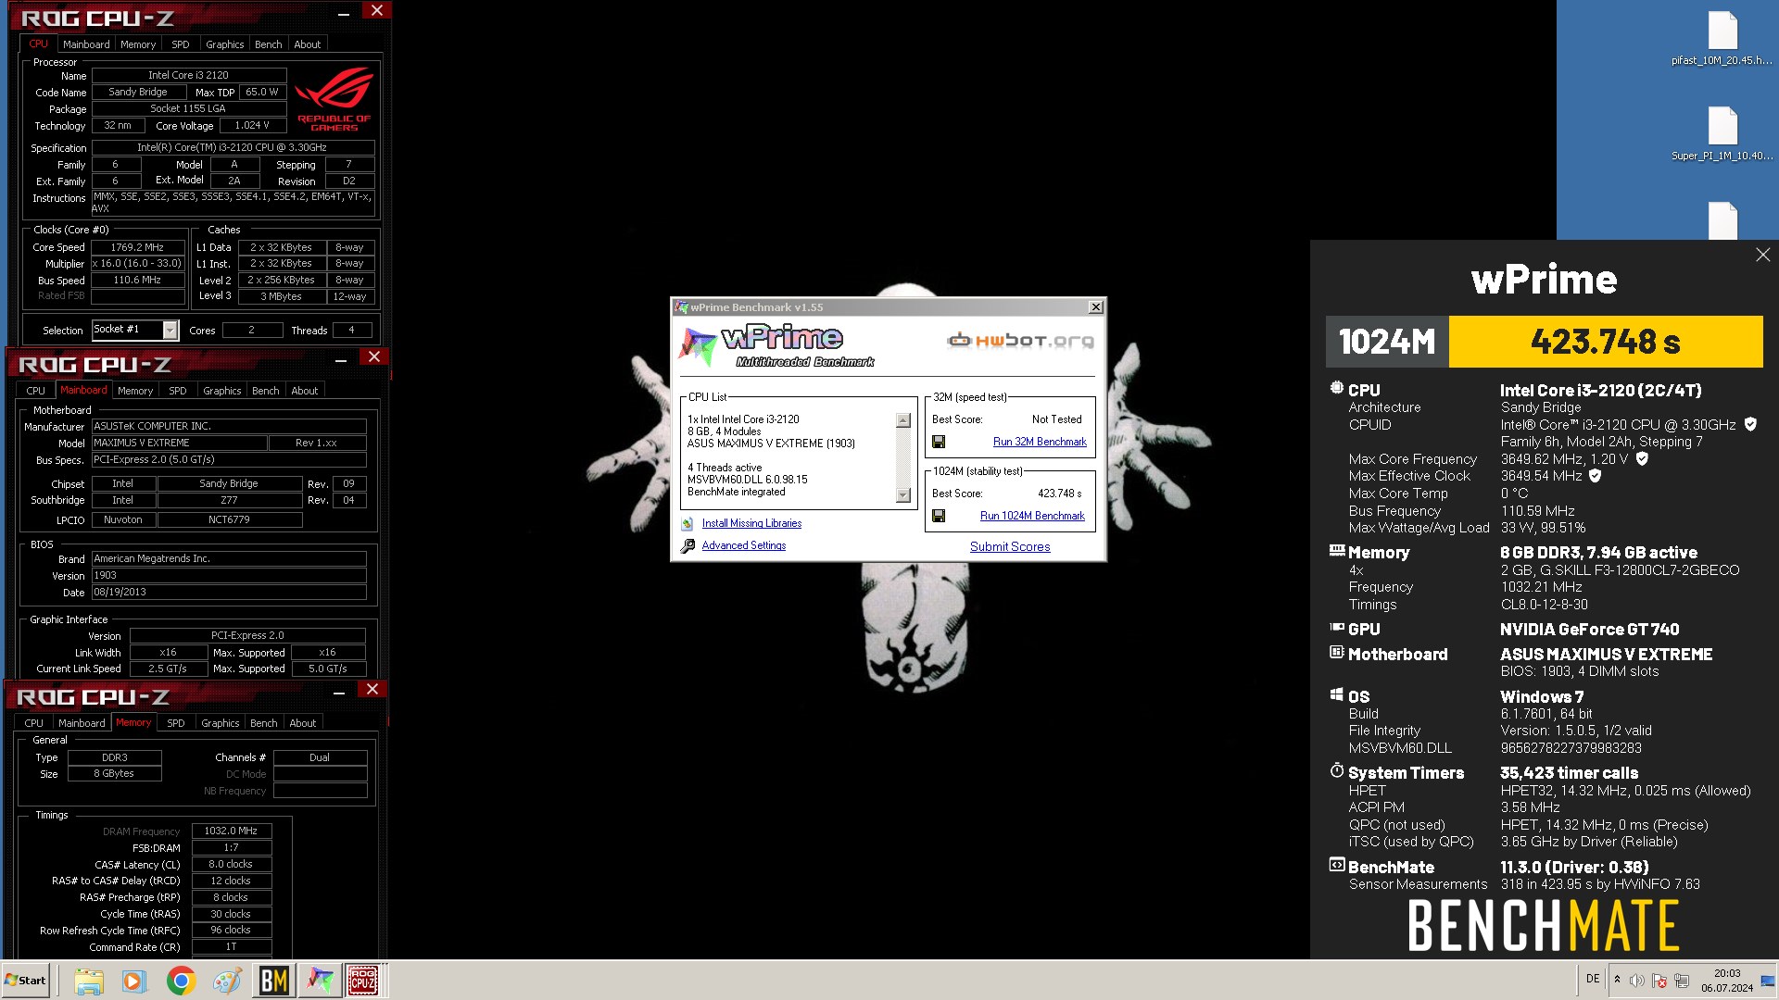Open Install Missing Libraries link
1779x1000 pixels.
tap(751, 524)
